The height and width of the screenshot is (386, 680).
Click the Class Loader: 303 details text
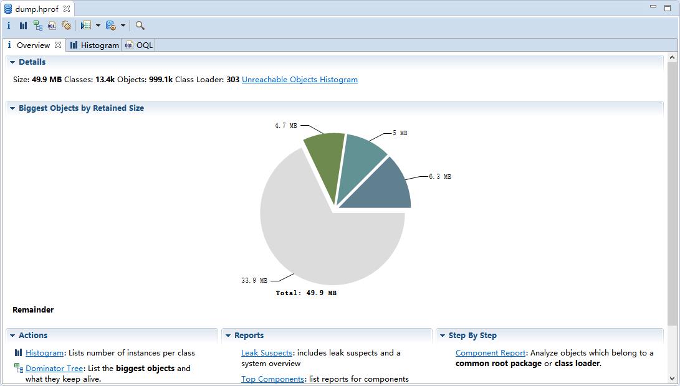(x=208, y=79)
